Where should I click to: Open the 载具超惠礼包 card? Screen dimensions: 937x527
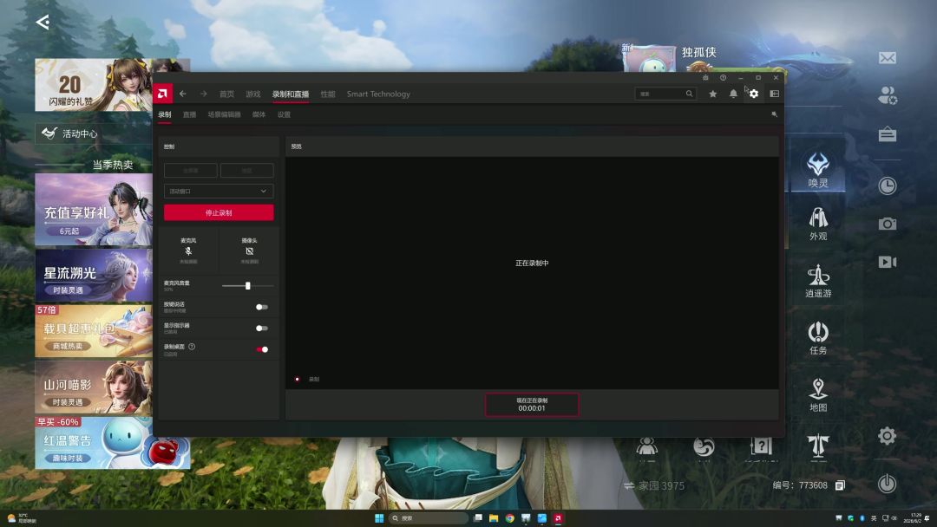point(94,331)
